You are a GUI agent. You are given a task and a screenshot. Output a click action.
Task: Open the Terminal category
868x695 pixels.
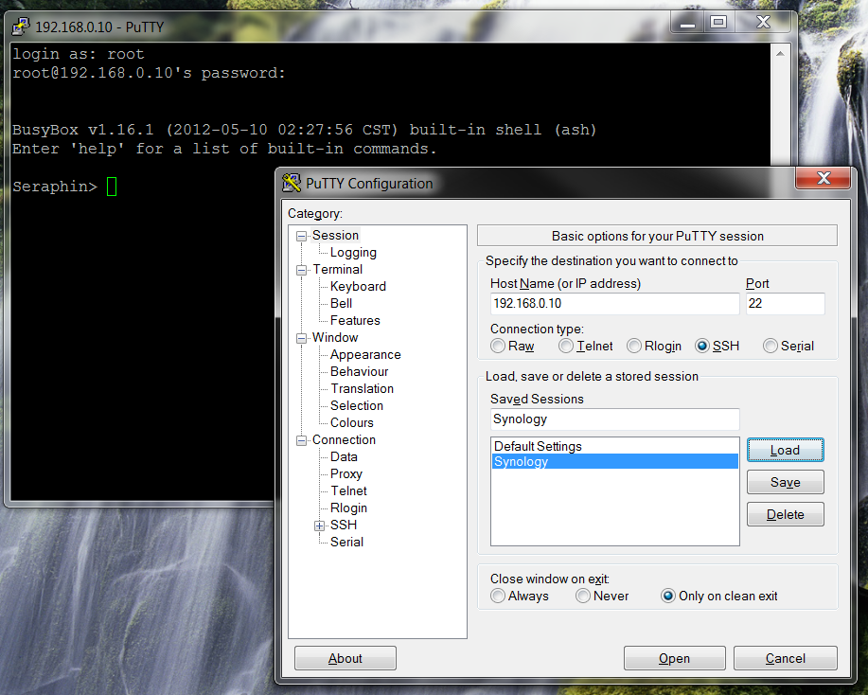coord(338,270)
